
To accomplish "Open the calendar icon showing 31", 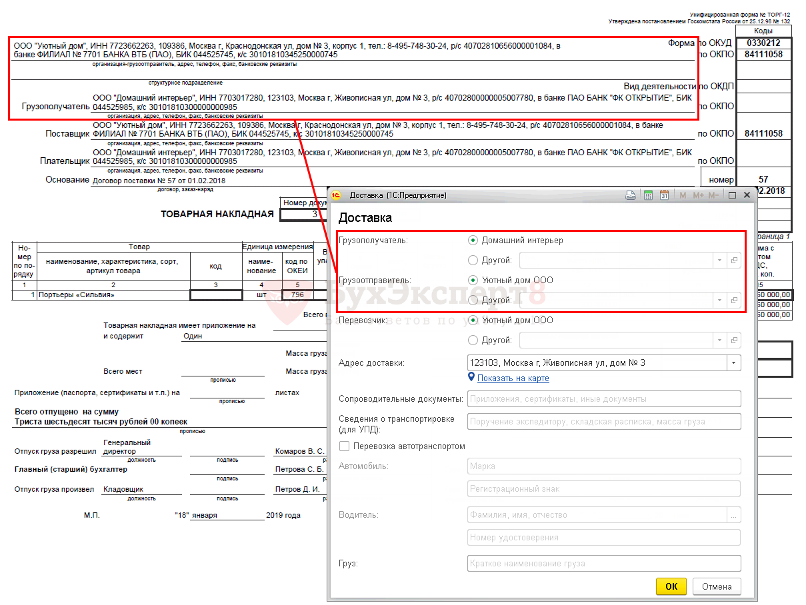I will [x=664, y=195].
